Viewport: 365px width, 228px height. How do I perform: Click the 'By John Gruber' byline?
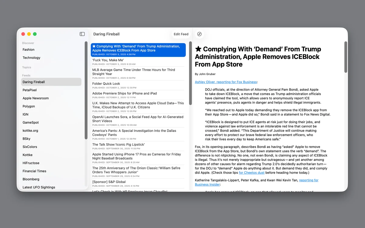(205, 74)
